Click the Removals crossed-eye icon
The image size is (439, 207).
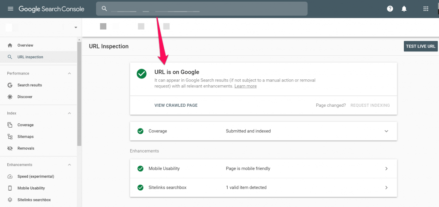10,148
